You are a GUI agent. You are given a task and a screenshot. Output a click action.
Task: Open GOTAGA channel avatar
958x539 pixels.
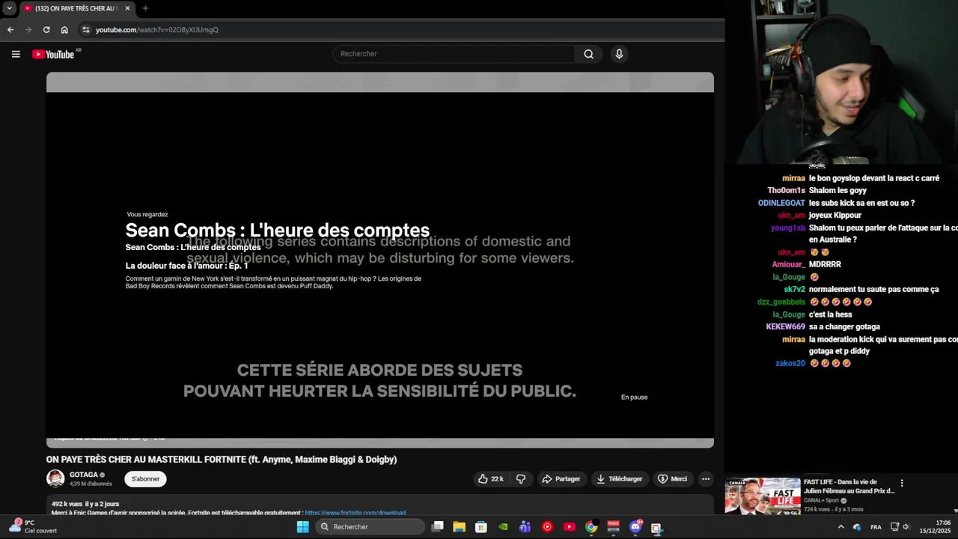tap(55, 478)
